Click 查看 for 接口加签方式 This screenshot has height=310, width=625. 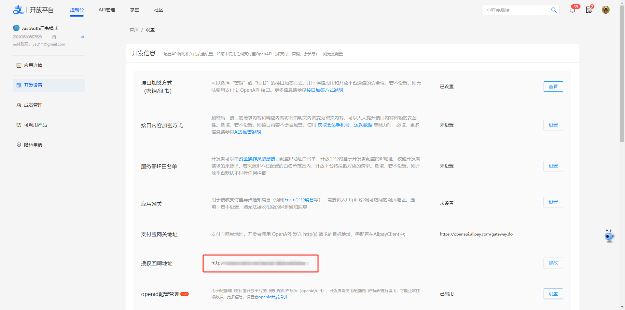[x=553, y=87]
